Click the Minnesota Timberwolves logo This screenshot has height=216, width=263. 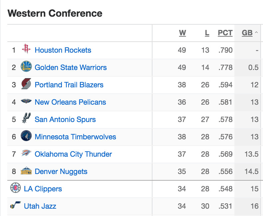26,136
